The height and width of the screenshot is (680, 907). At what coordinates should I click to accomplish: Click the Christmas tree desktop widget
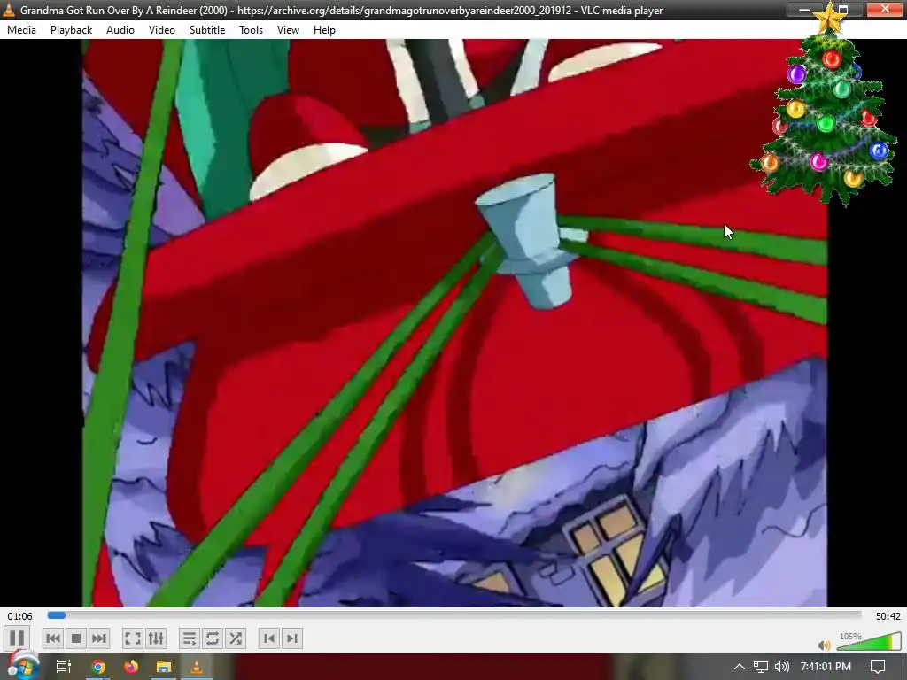[825, 104]
